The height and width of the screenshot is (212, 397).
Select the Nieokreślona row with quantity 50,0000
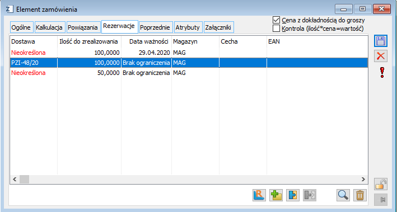point(189,73)
